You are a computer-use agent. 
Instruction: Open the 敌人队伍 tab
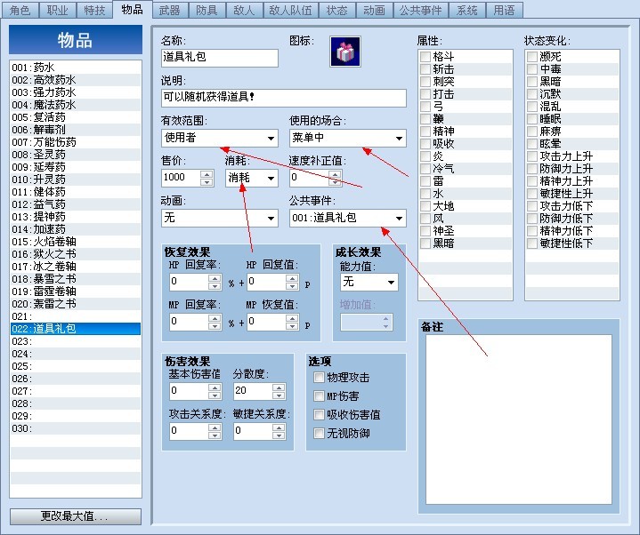coord(290,10)
